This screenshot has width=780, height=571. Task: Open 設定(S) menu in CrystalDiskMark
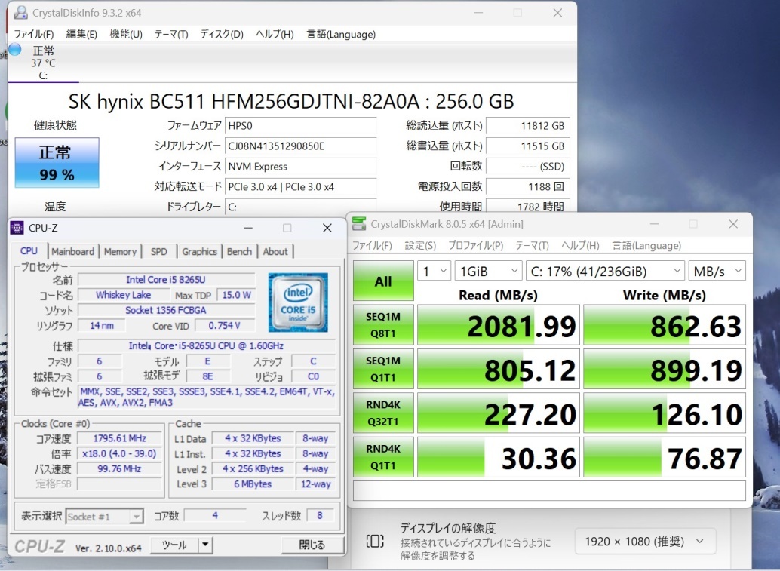(420, 246)
